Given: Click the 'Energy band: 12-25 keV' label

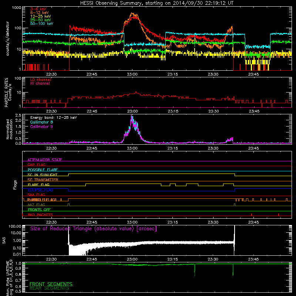Looking at the screenshot, I should (x=54, y=118).
